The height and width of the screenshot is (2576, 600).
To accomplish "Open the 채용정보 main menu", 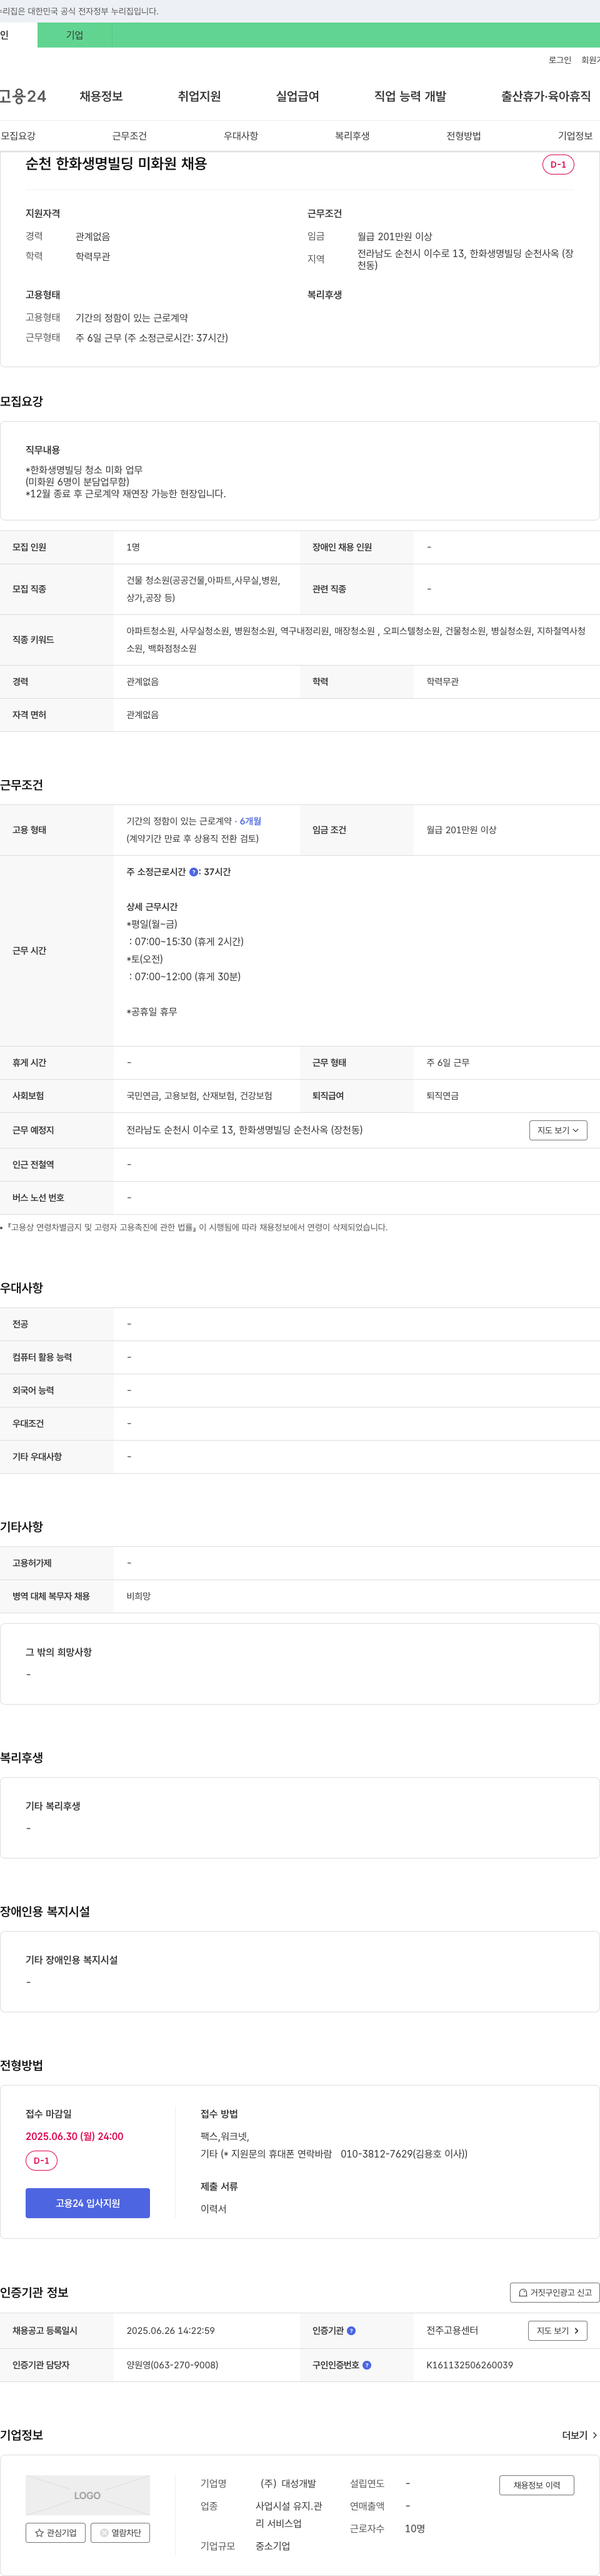I will (x=101, y=96).
